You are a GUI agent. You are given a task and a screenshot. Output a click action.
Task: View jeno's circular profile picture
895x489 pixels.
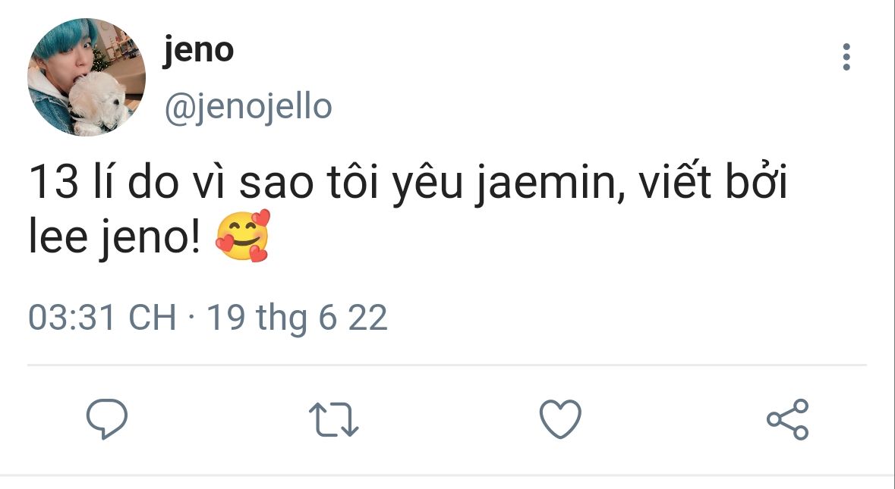coord(87,77)
